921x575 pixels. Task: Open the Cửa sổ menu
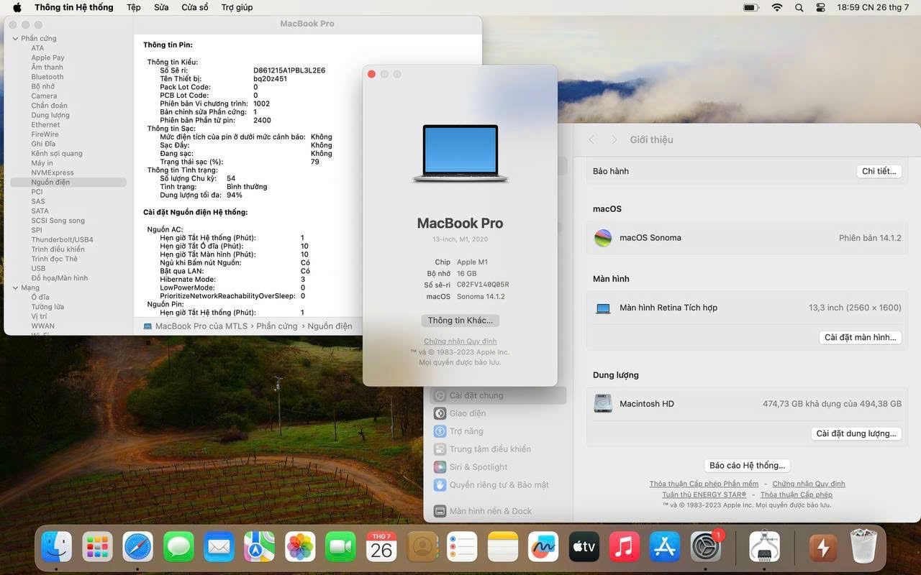click(x=195, y=7)
